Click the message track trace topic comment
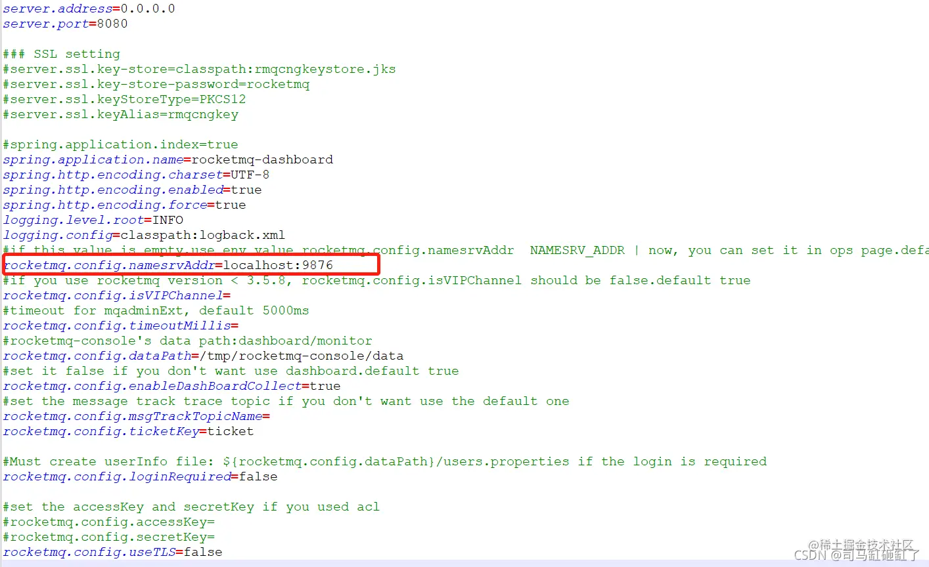929x567 pixels. (x=286, y=401)
